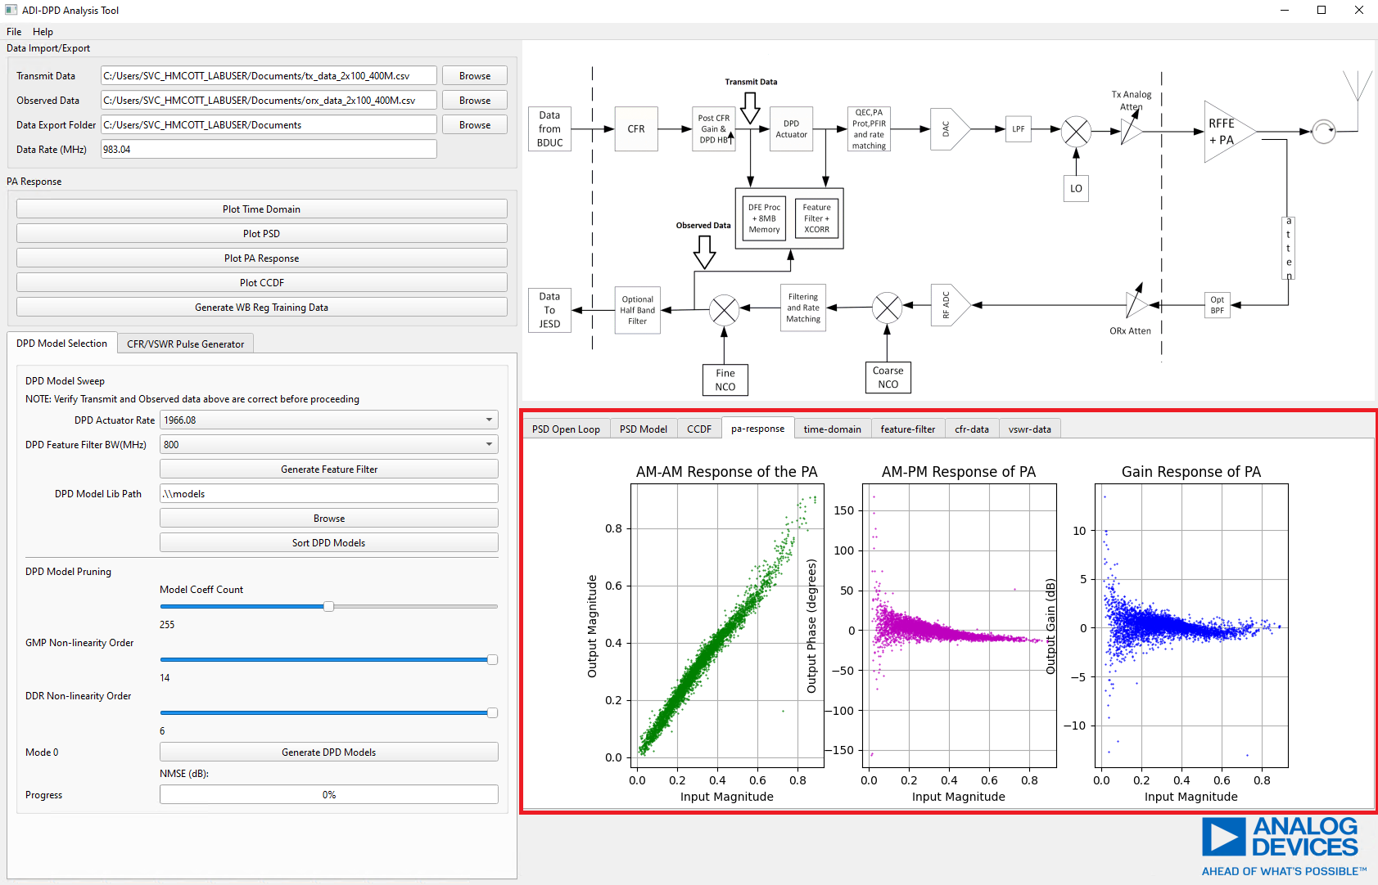The height and width of the screenshot is (885, 1378).
Task: Browse for the Data Export Folder
Action: coord(474,124)
